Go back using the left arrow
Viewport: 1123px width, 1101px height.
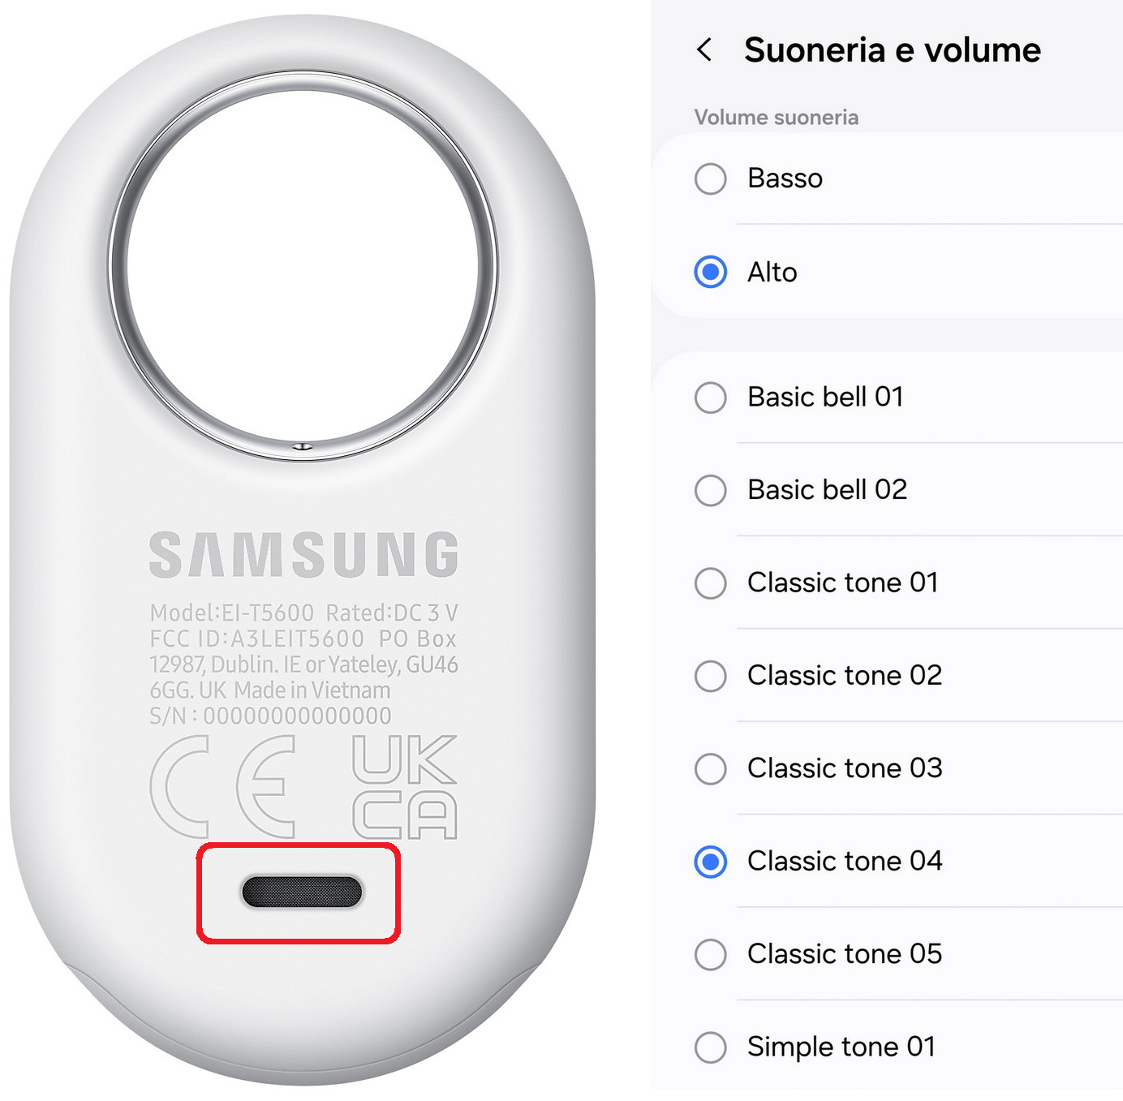point(705,50)
